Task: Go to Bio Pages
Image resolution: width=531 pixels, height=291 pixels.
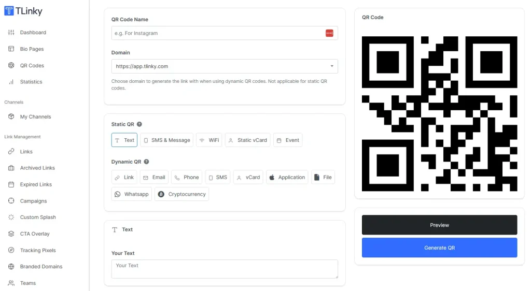Action: [x=32, y=49]
